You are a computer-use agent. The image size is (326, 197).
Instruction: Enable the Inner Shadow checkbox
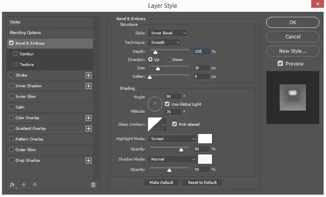coord(11,86)
